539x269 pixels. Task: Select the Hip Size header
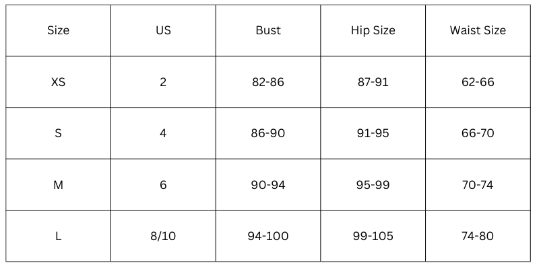[373, 30]
